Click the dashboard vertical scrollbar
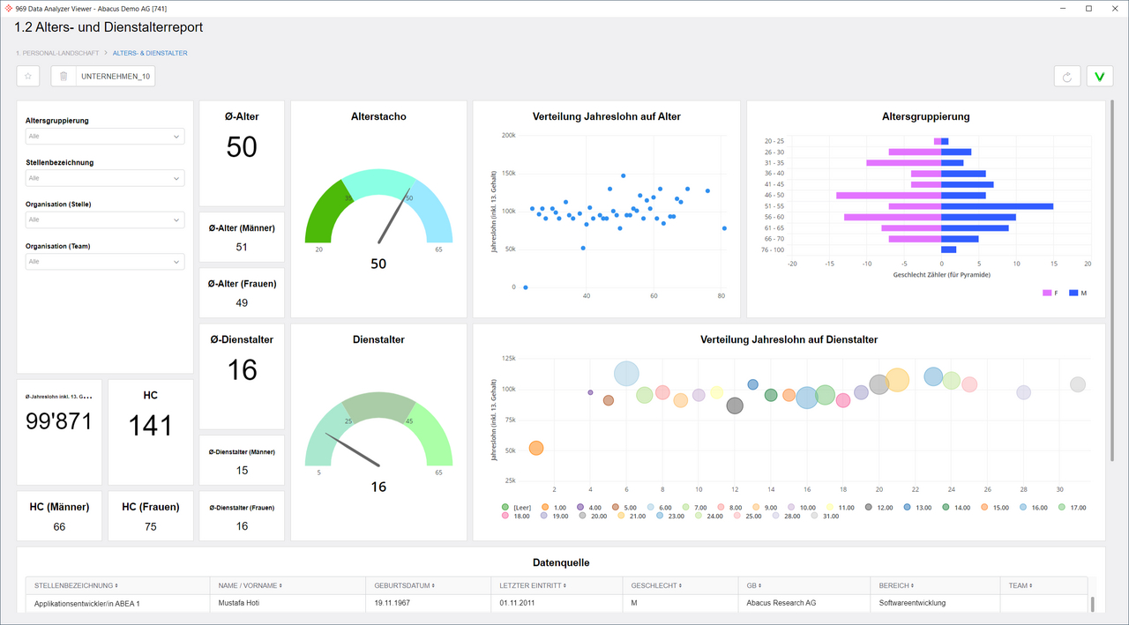The width and height of the screenshot is (1129, 625). click(1111, 282)
